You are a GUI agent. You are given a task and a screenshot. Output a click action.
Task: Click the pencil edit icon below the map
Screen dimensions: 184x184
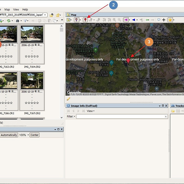click(x=69, y=99)
